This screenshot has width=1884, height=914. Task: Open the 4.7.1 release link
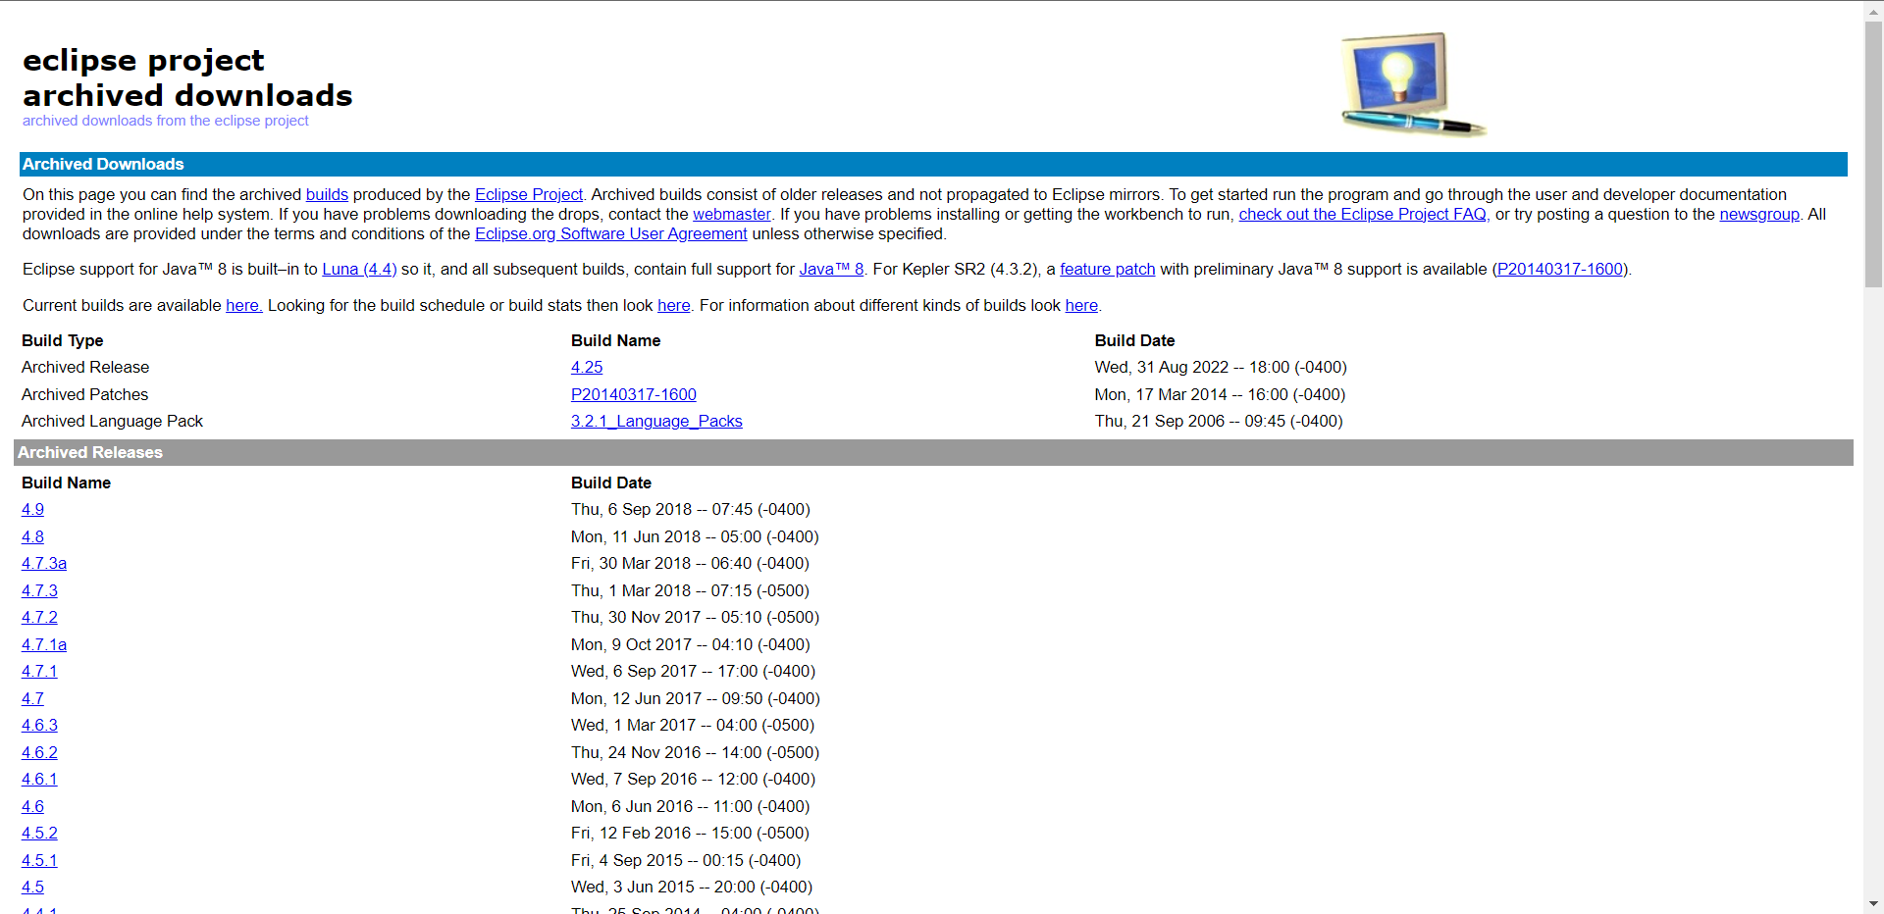pos(39,671)
